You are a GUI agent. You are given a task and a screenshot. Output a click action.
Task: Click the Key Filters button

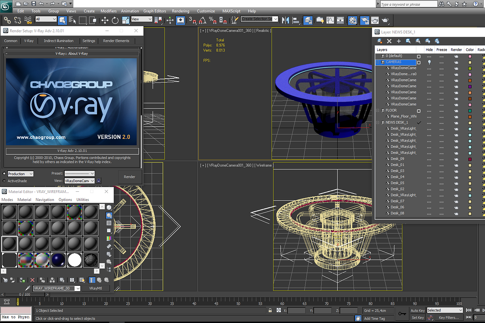tap(449, 318)
